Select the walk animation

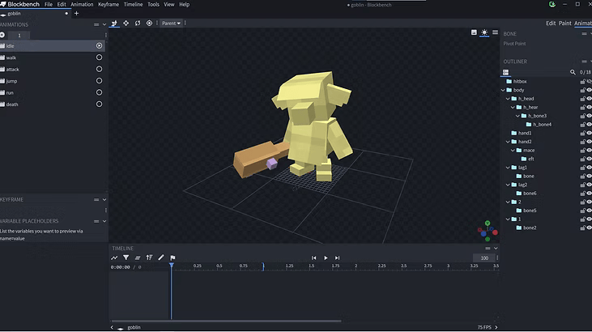[53, 57]
